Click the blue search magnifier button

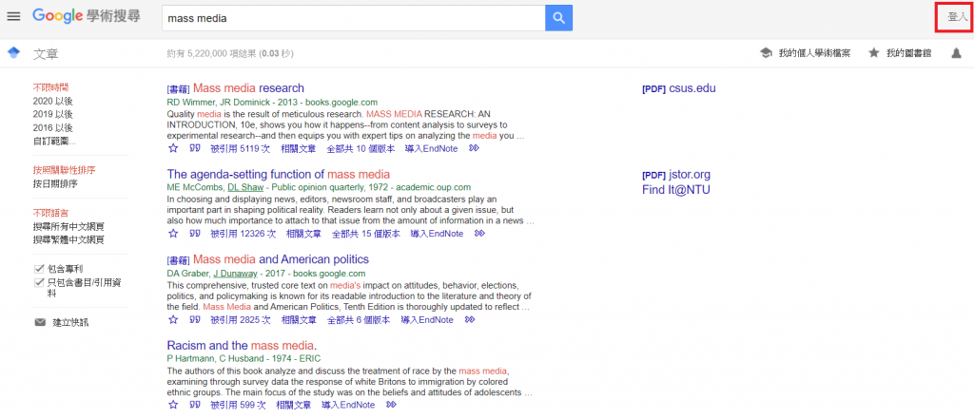558,18
